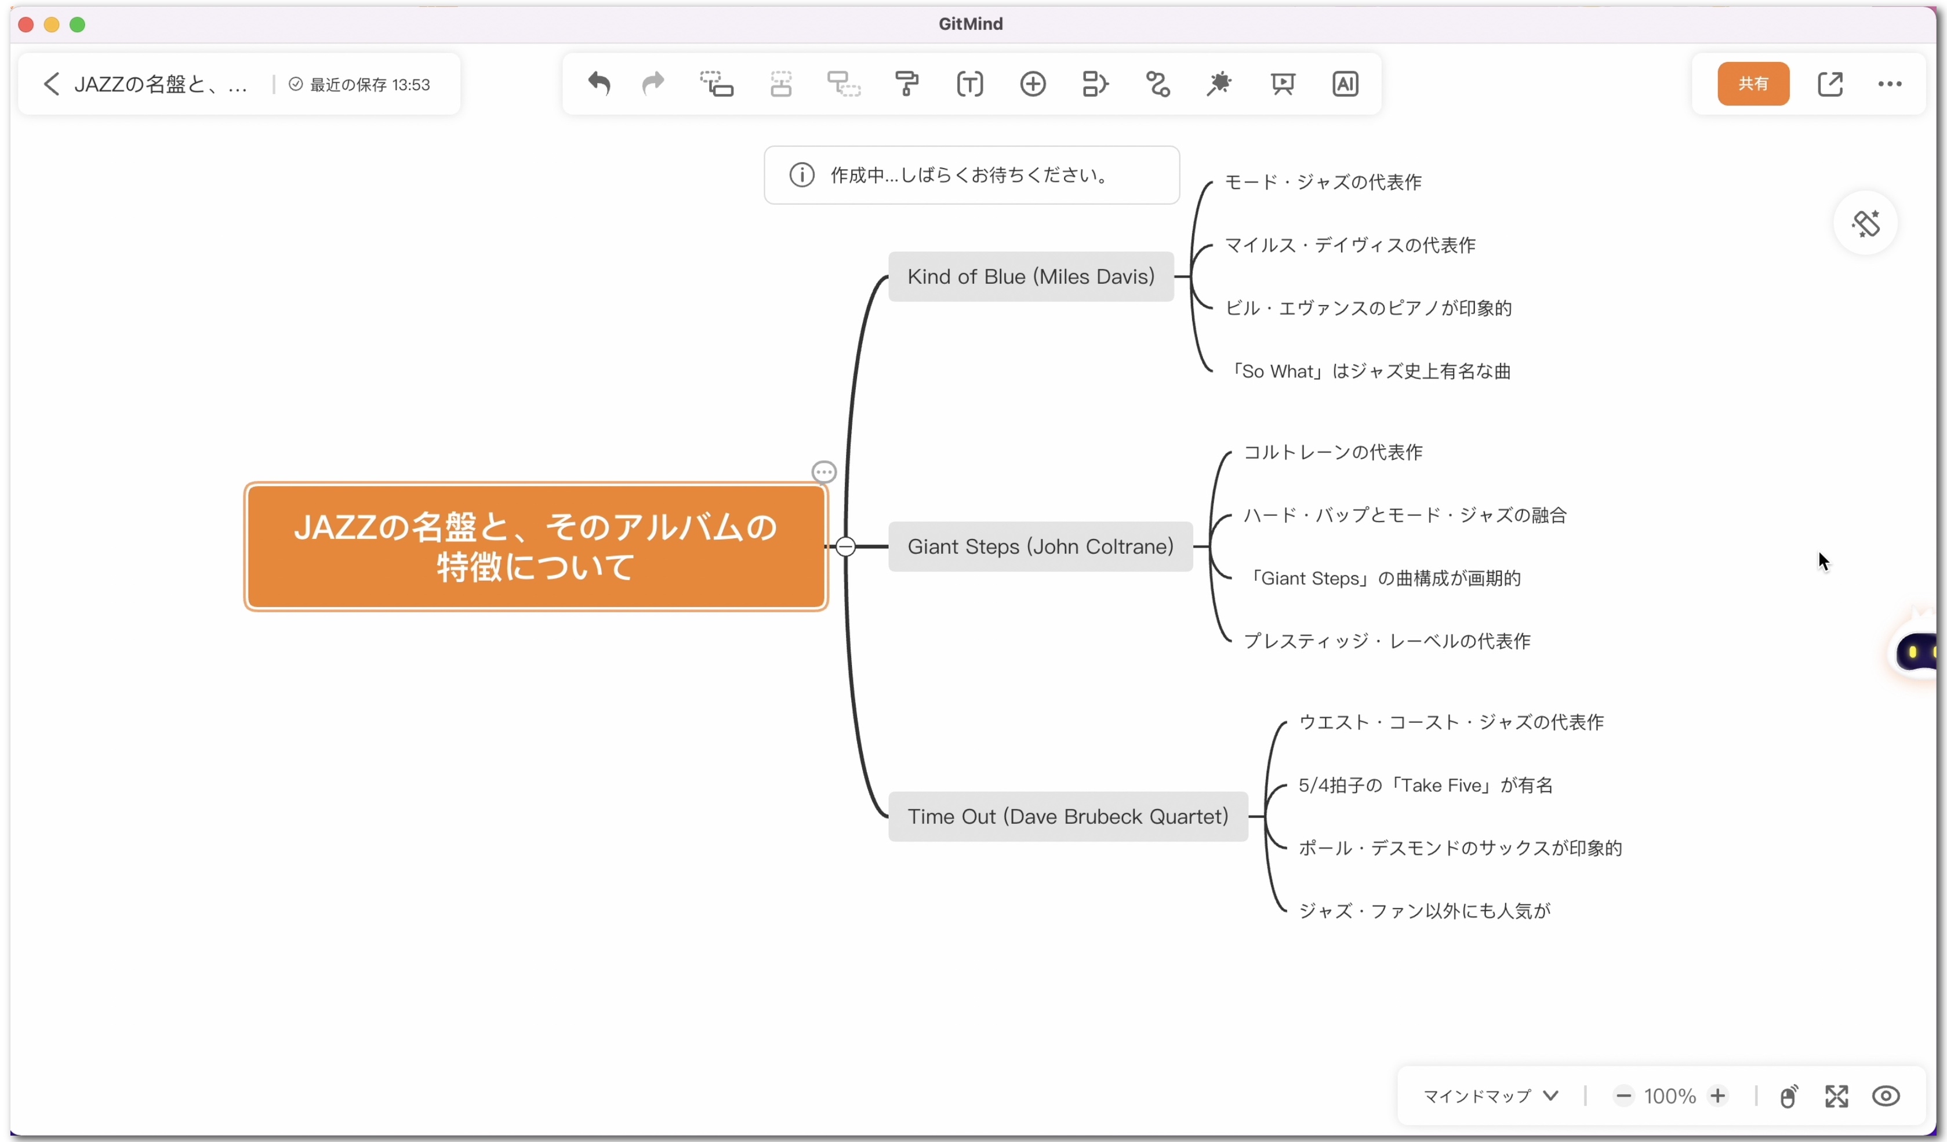Go back using the left chevron near the title

[x=51, y=83]
